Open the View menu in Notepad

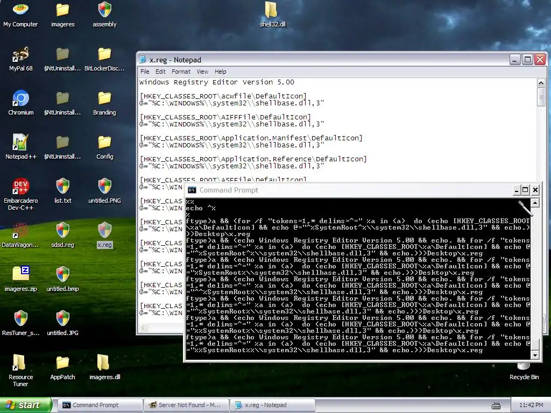tap(202, 72)
